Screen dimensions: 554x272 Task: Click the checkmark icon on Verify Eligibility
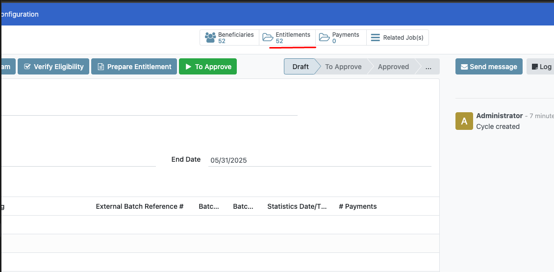tap(27, 67)
